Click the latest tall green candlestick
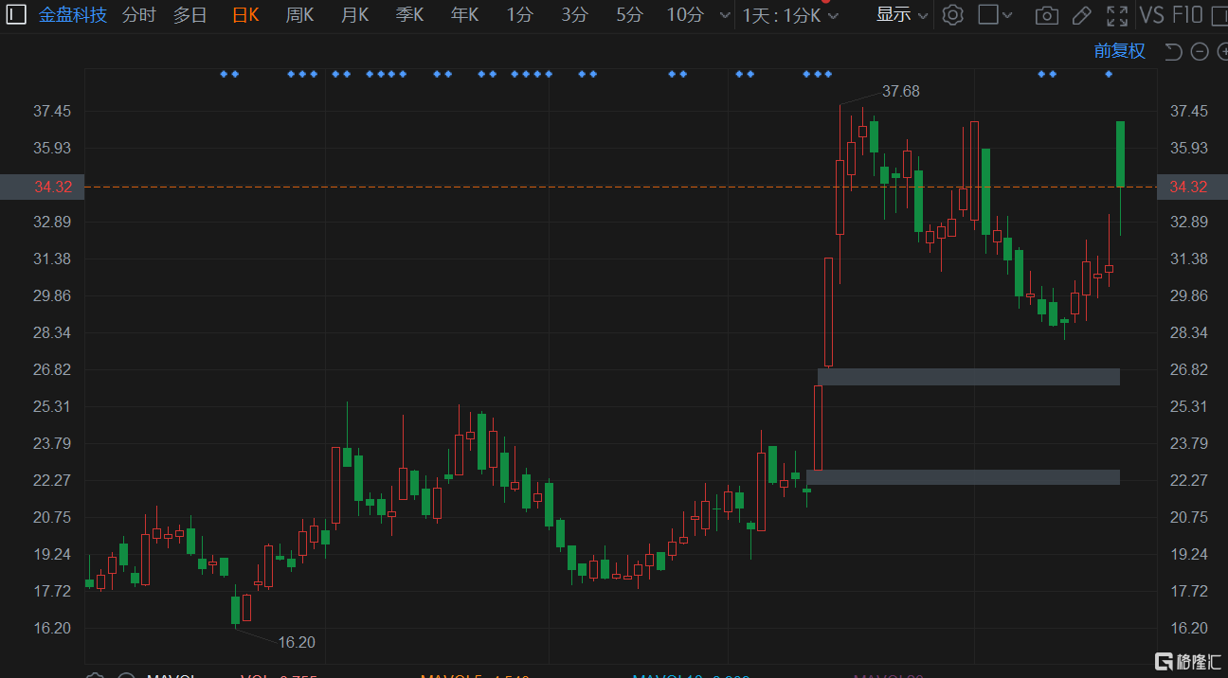Image resolution: width=1228 pixels, height=678 pixels. pos(1120,154)
